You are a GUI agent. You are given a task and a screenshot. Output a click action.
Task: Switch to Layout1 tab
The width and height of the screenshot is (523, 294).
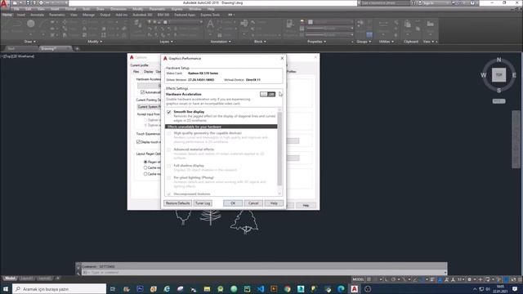pyautogui.click(x=26, y=278)
